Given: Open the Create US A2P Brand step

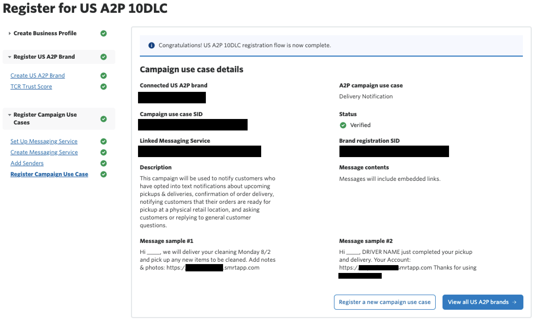Looking at the screenshot, I should click(x=38, y=76).
